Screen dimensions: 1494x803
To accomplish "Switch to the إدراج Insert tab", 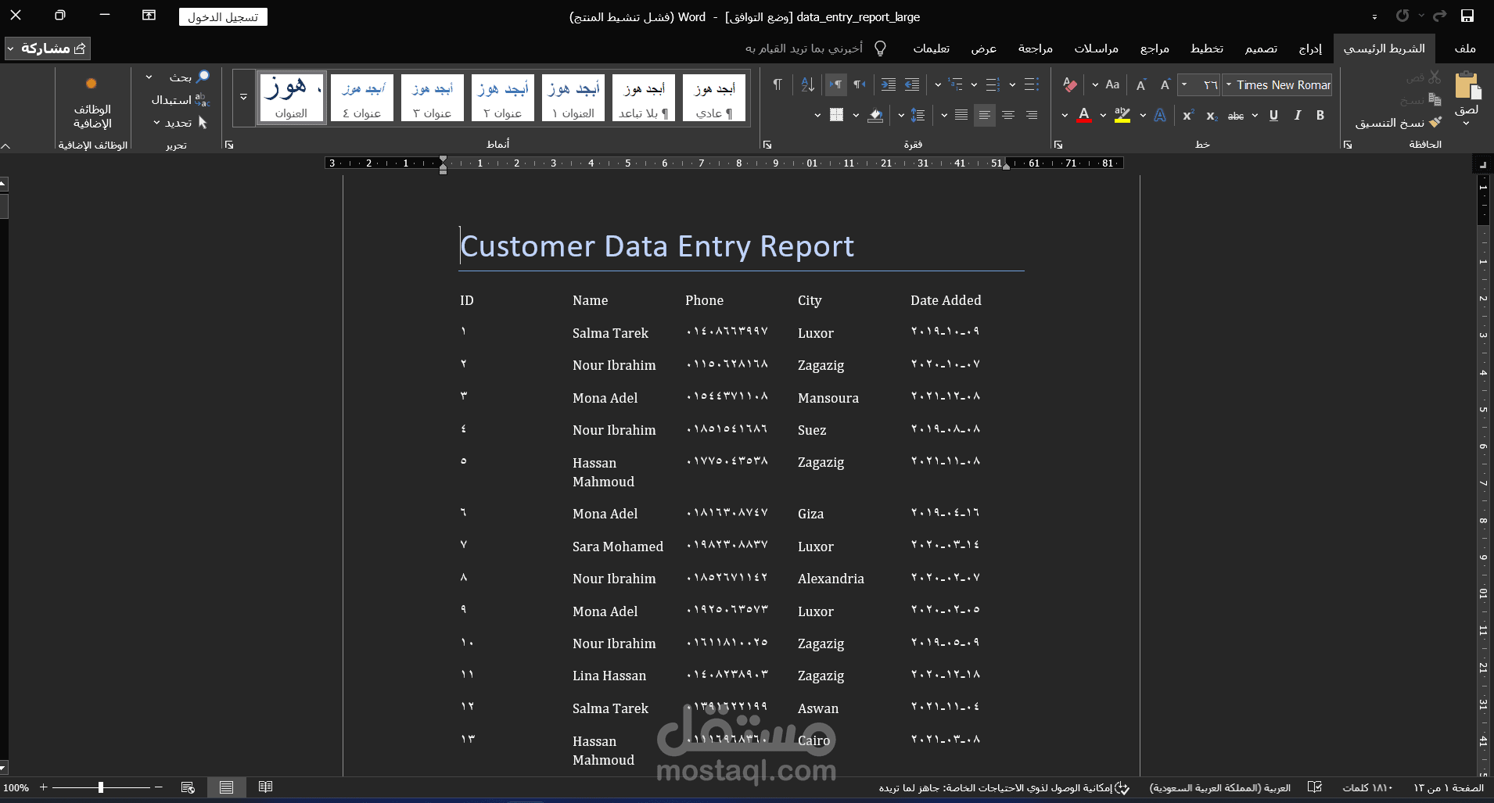I will coord(1311,48).
